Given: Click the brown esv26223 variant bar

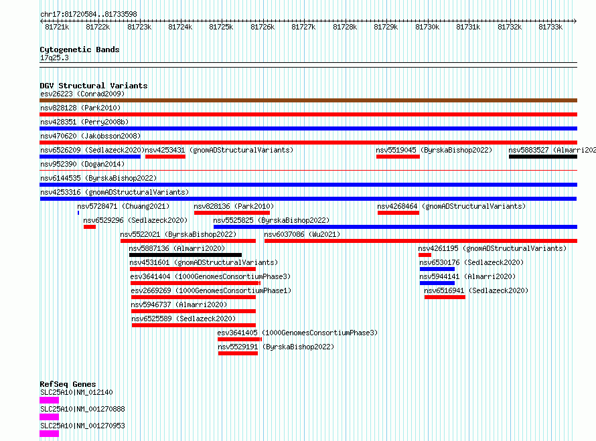Looking at the screenshot, I should coord(308,100).
